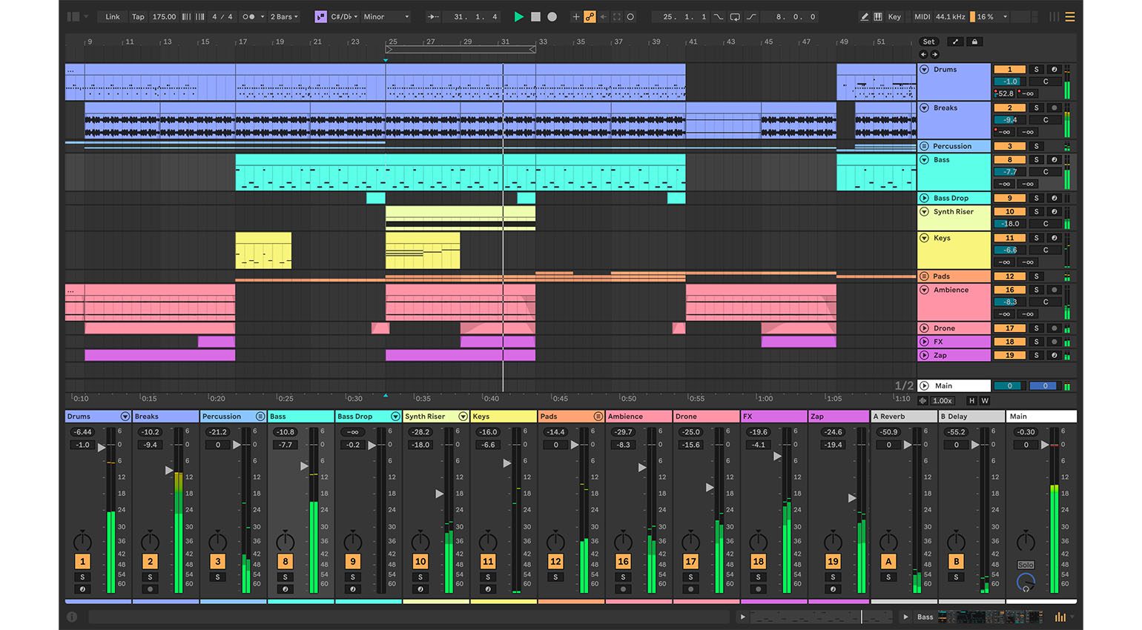Click the Punch-In switch icon
The height and width of the screenshot is (630, 1142).
719,16
